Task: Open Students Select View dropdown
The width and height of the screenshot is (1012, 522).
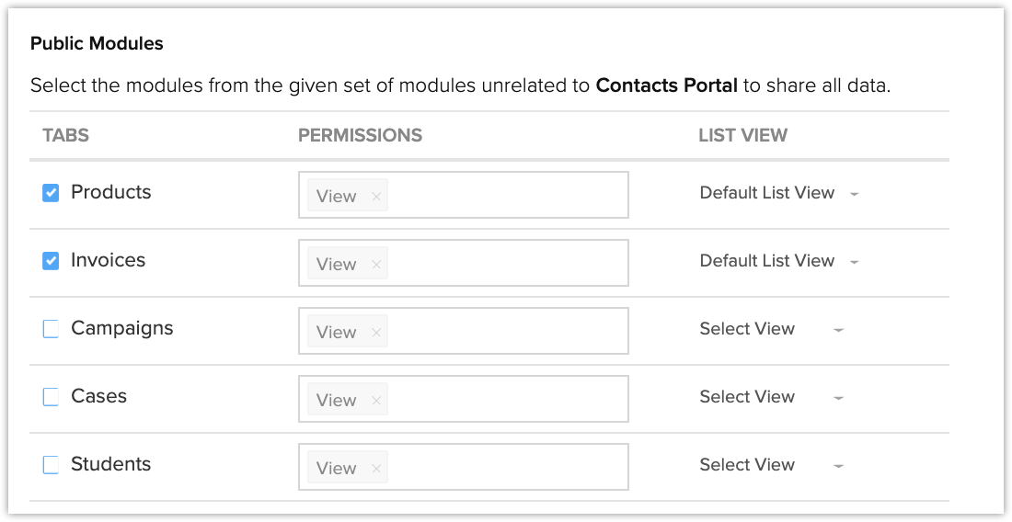Action: click(x=771, y=465)
